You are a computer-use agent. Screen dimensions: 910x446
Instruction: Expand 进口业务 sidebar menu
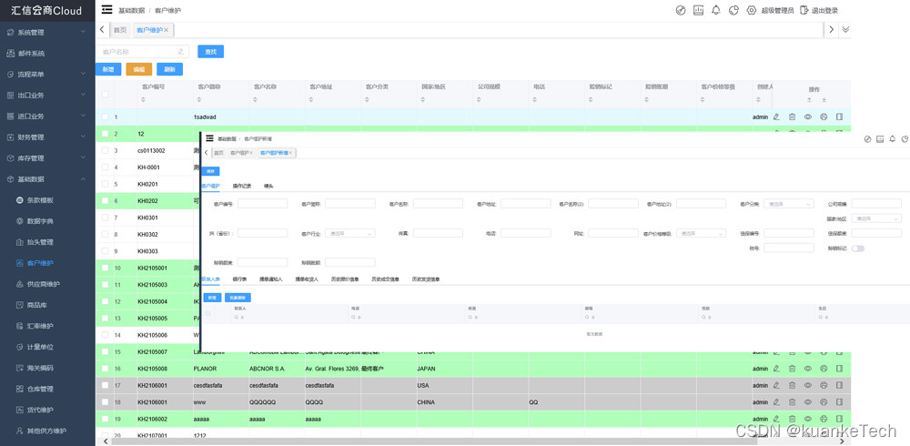pos(47,117)
